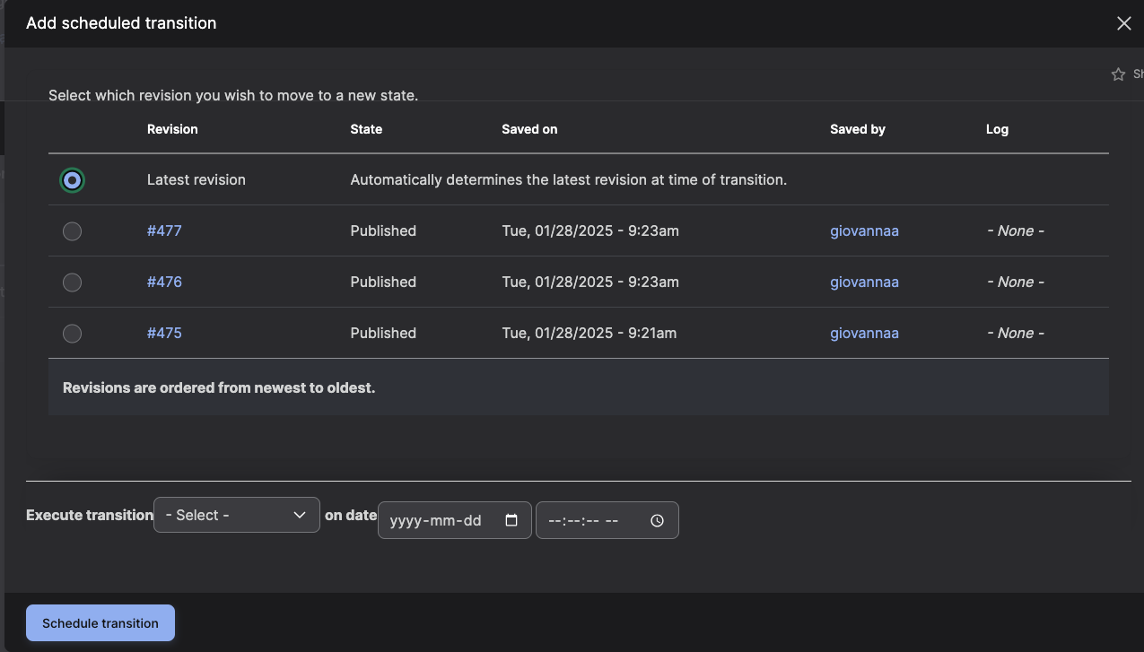Click the Log column header
The image size is (1144, 652).
point(997,129)
